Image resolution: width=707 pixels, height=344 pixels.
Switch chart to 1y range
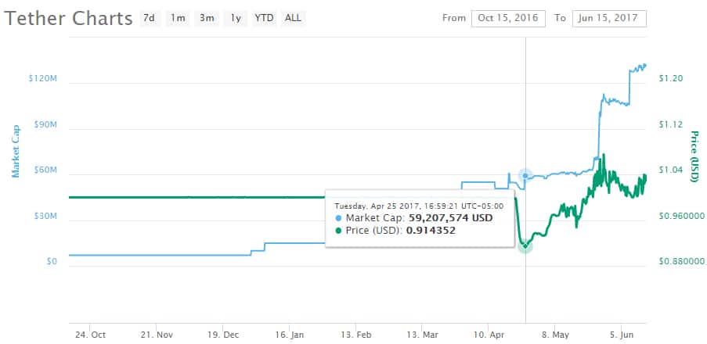click(235, 18)
